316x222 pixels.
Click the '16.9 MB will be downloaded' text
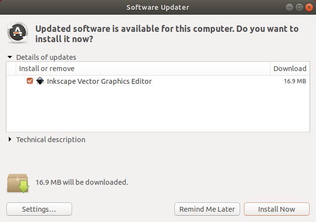pos(82,182)
